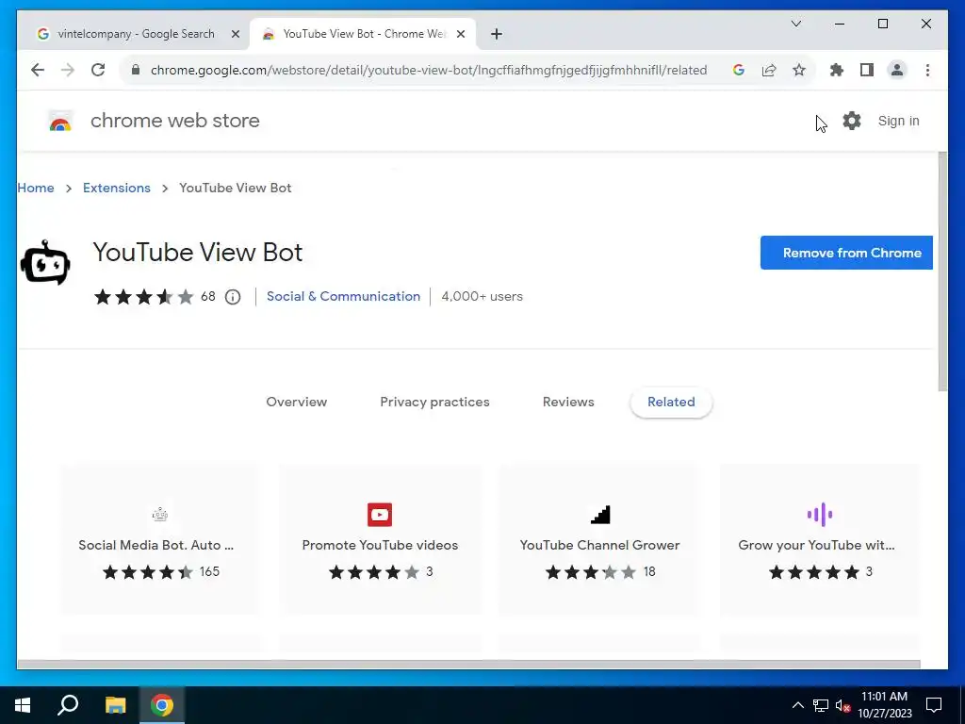Open the Chrome profile avatar
The height and width of the screenshot is (724, 965).
tap(897, 70)
